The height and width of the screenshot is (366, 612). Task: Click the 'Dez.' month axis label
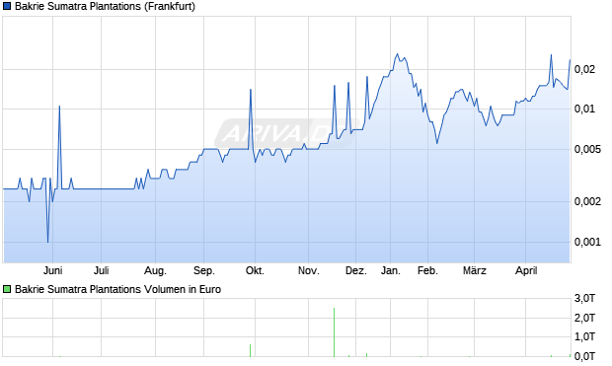pyautogui.click(x=356, y=270)
